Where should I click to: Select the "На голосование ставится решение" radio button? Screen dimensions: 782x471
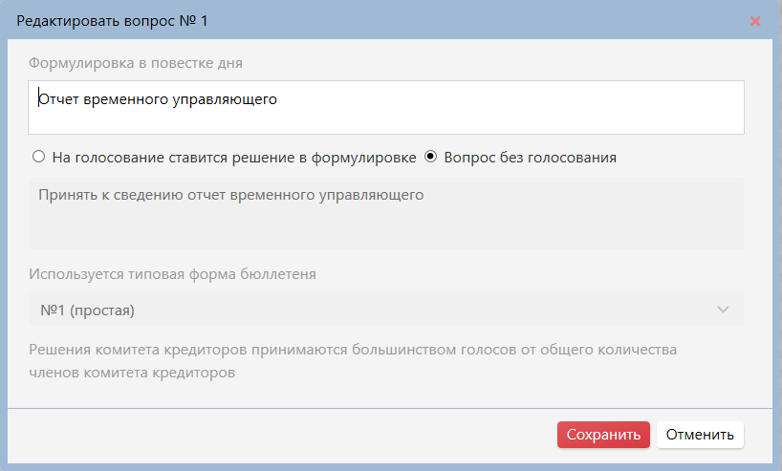(x=39, y=158)
